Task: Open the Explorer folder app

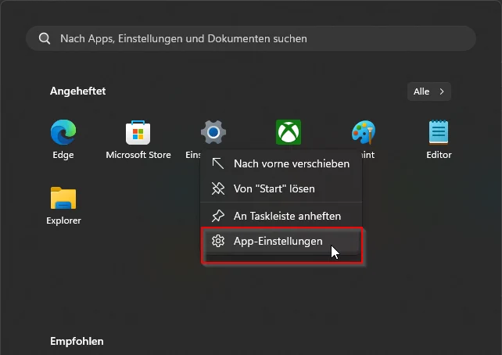Action: pyautogui.click(x=63, y=198)
